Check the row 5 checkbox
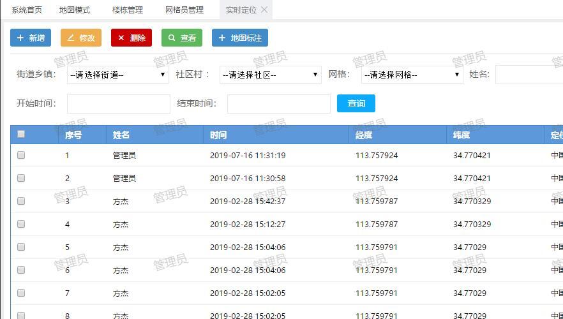Image resolution: width=563 pixels, height=319 pixels. [21, 247]
